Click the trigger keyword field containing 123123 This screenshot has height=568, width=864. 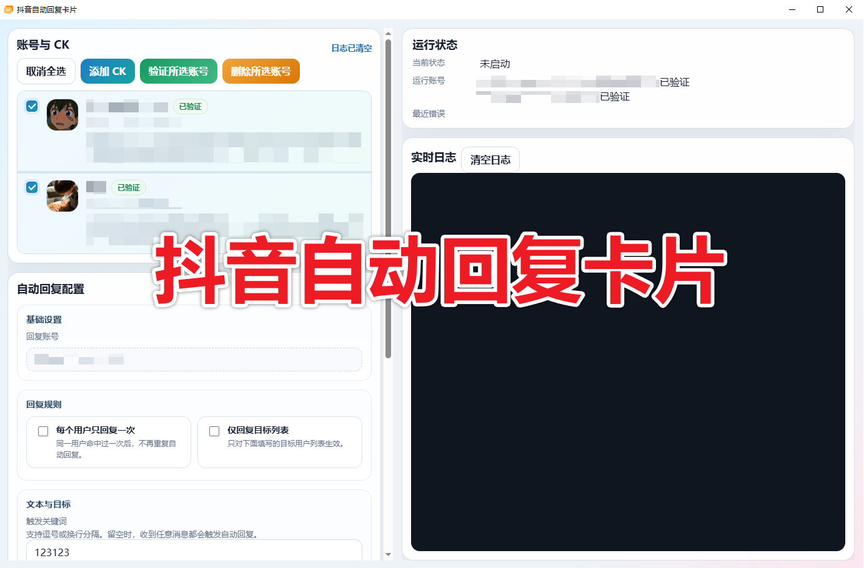click(194, 552)
